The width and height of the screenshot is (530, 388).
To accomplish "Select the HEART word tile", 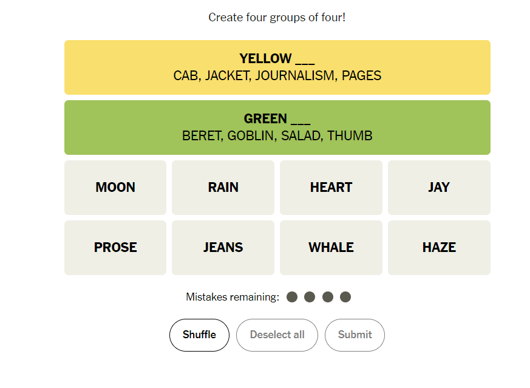I will (x=331, y=187).
